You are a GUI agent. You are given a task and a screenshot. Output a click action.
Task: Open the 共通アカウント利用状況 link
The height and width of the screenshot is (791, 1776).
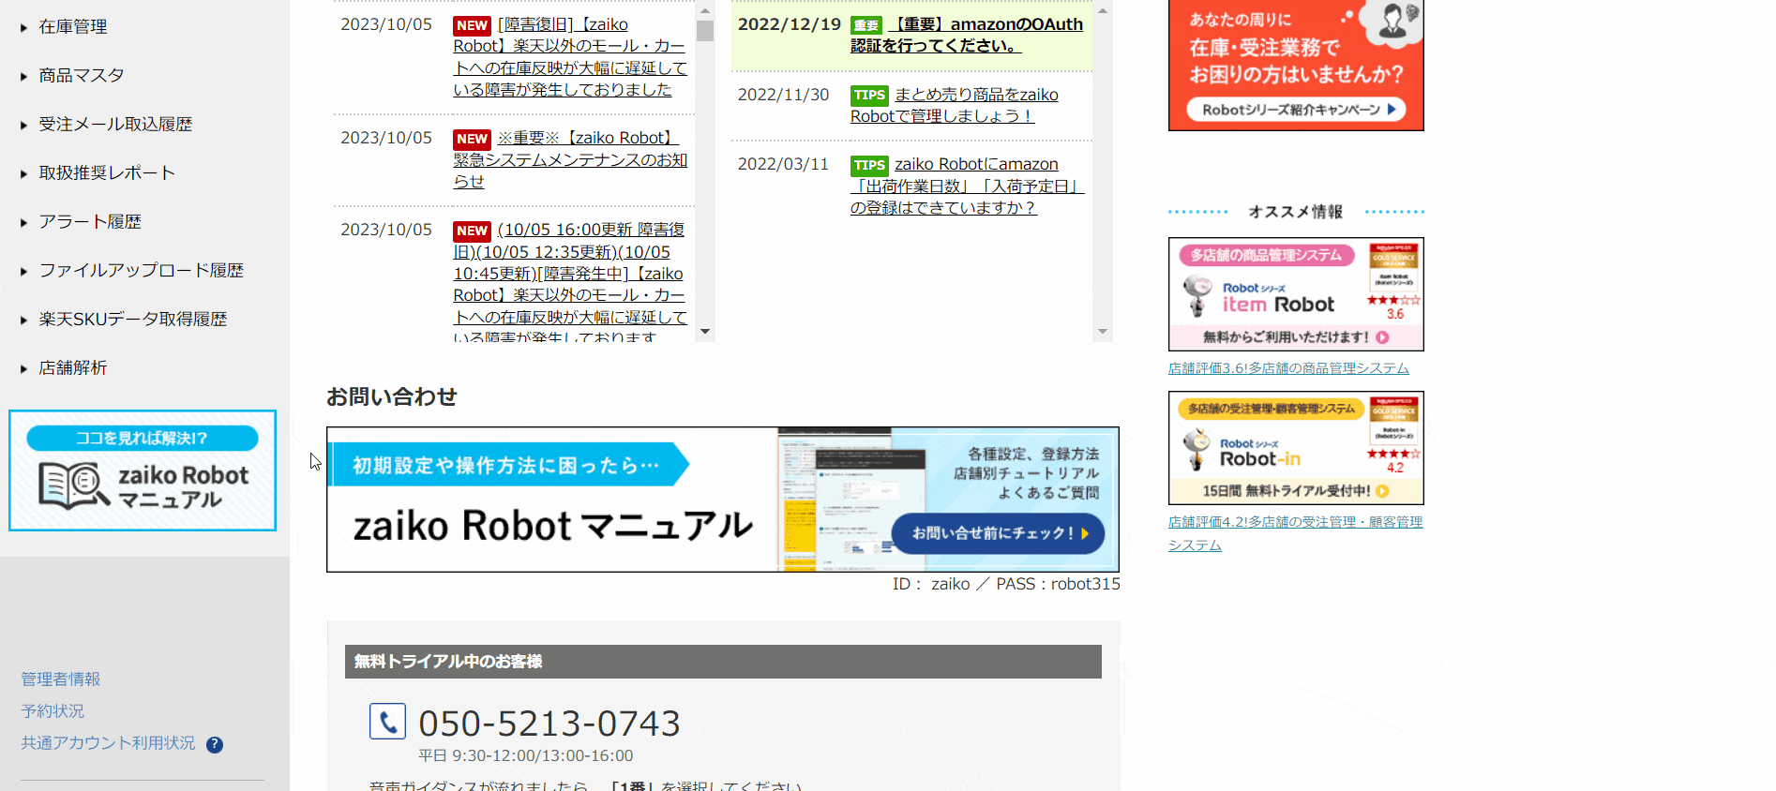click(108, 743)
